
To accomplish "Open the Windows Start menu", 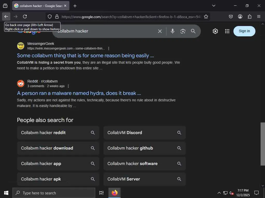I will 6,193.
